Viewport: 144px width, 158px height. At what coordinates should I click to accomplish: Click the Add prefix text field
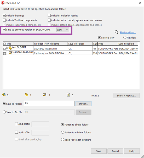coord(40,124)
